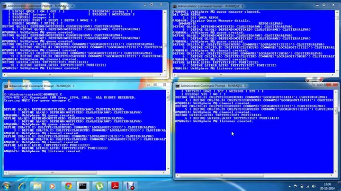Viewport: 341px width, 191px height.
Task: Click scroll-right arrow in window A
Action: [x=161, y=75]
